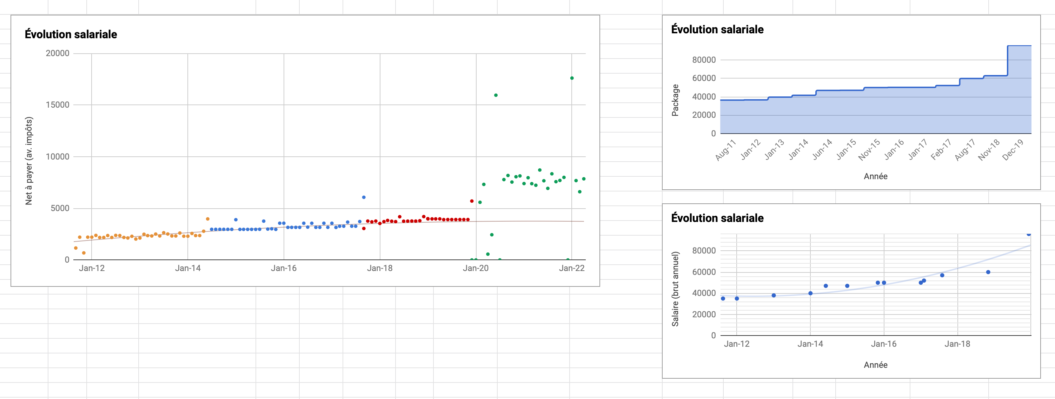The height and width of the screenshot is (399, 1055).
Task: Click Jan-12 label on the Salaire brut chart
Action: tap(736, 344)
